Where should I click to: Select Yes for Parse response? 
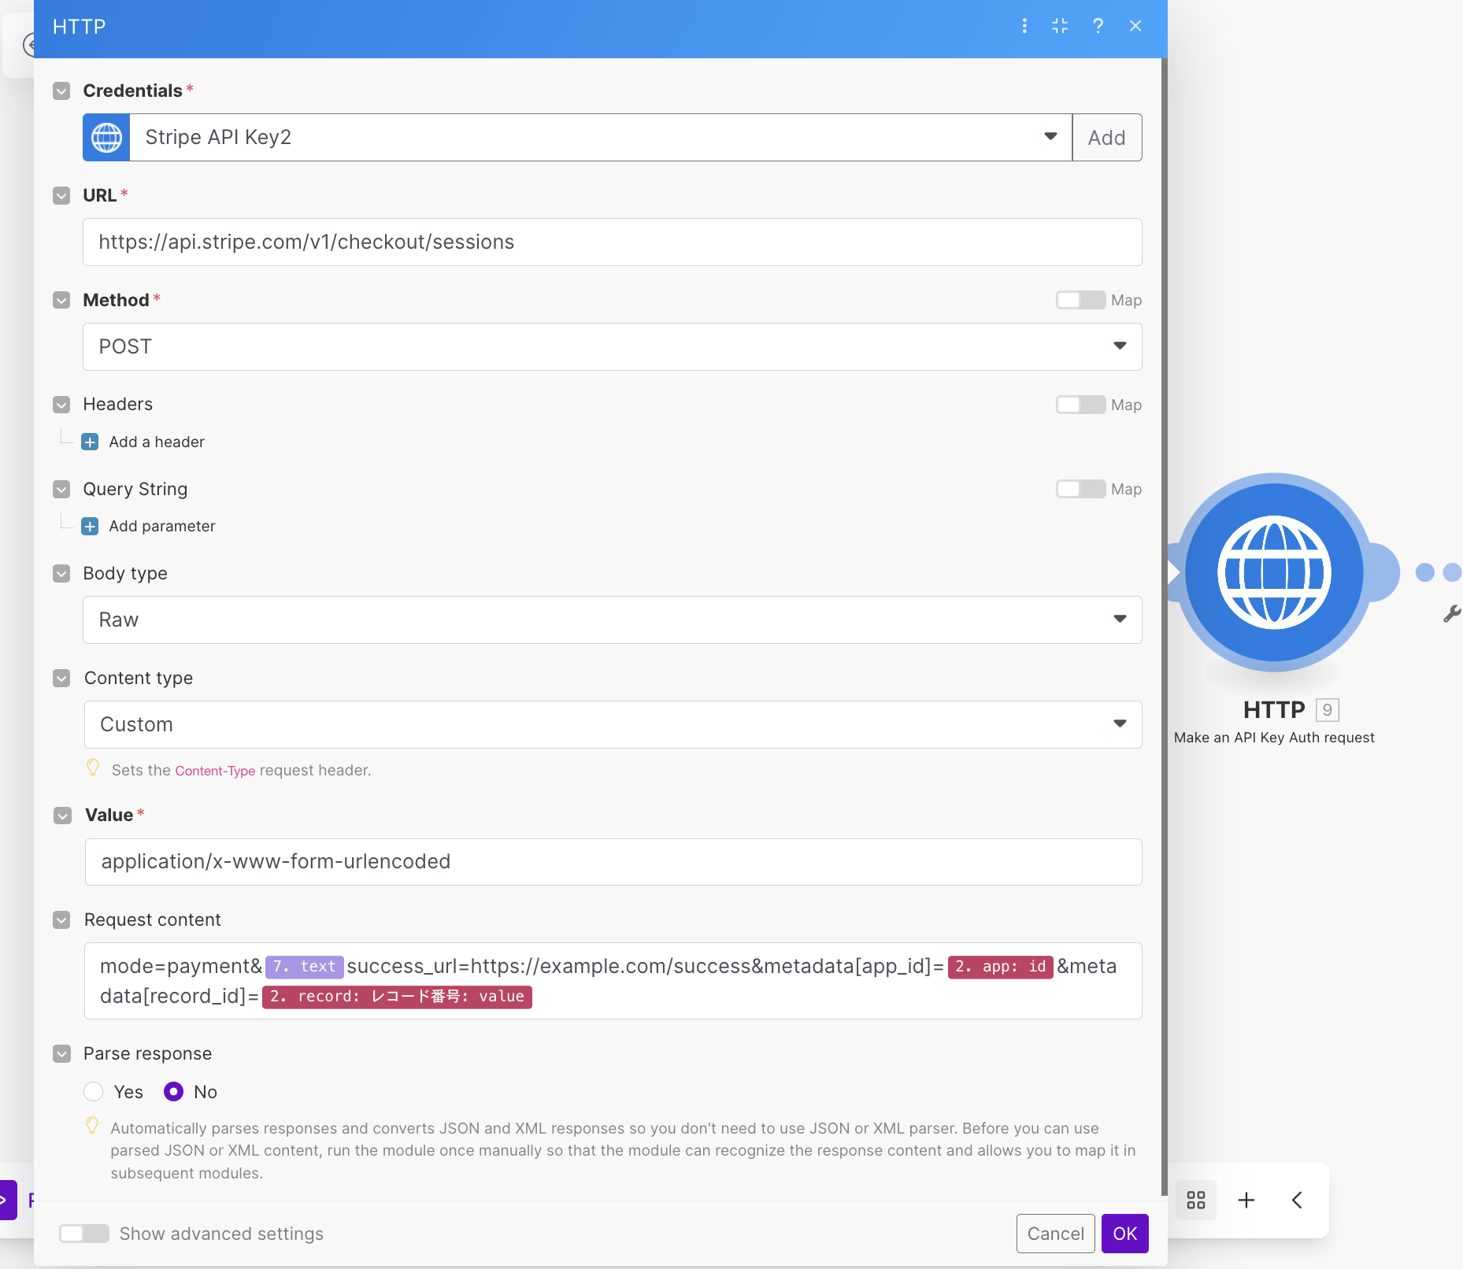tap(94, 1092)
